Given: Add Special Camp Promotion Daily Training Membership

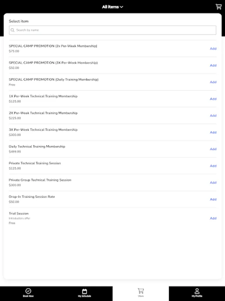Looking at the screenshot, I should (213, 82).
